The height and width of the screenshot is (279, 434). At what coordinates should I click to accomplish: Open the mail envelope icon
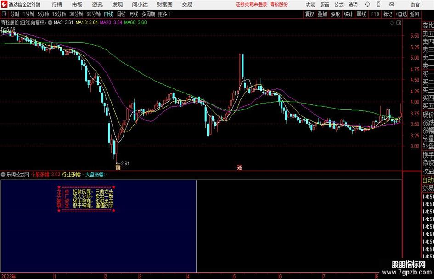pos(391,5)
